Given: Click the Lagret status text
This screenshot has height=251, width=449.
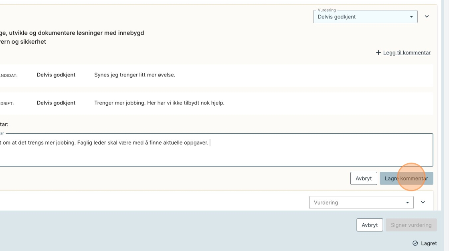Looking at the screenshot, I should click(429, 243).
